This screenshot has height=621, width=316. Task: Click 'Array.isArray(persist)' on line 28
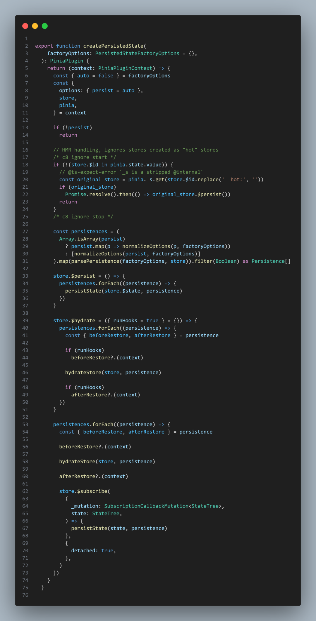[x=92, y=239]
